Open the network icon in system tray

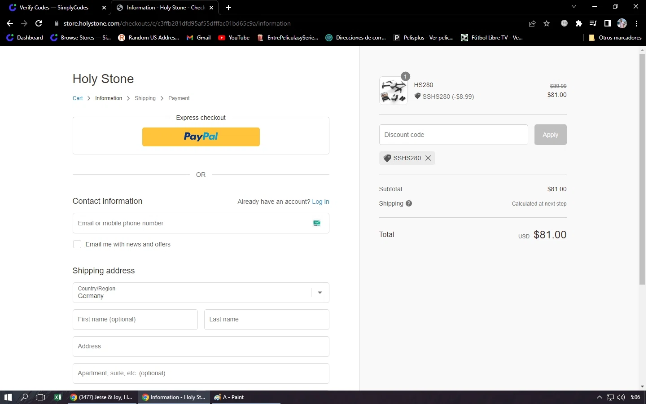[610, 397]
